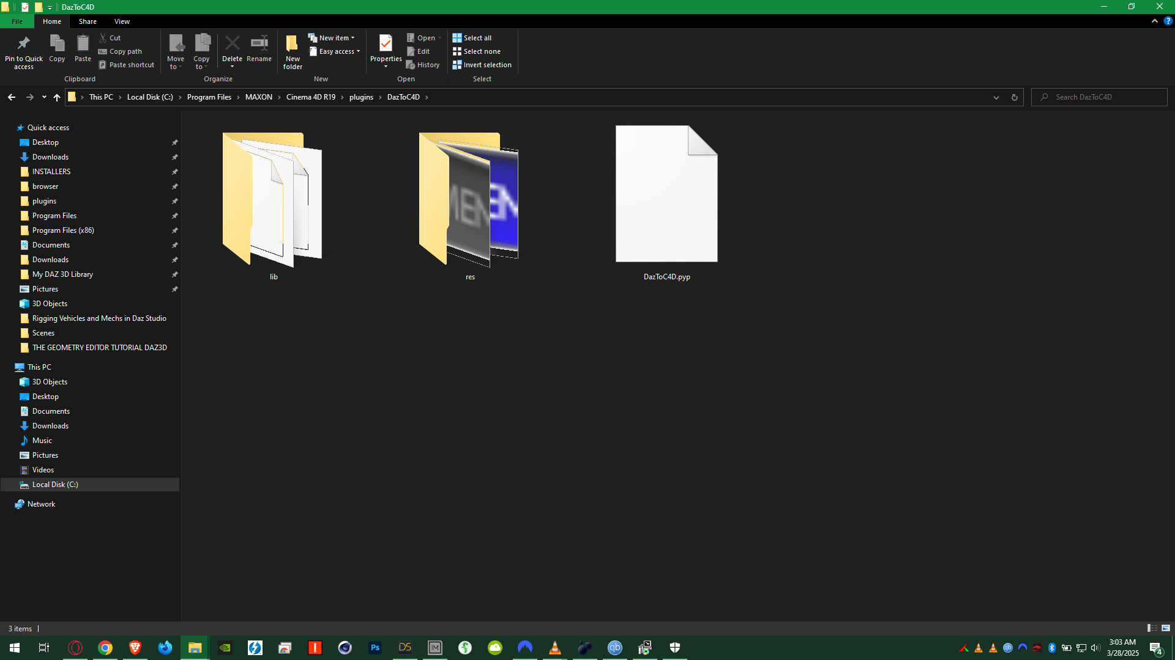Open My DAZ 3D Library folder

click(62, 274)
